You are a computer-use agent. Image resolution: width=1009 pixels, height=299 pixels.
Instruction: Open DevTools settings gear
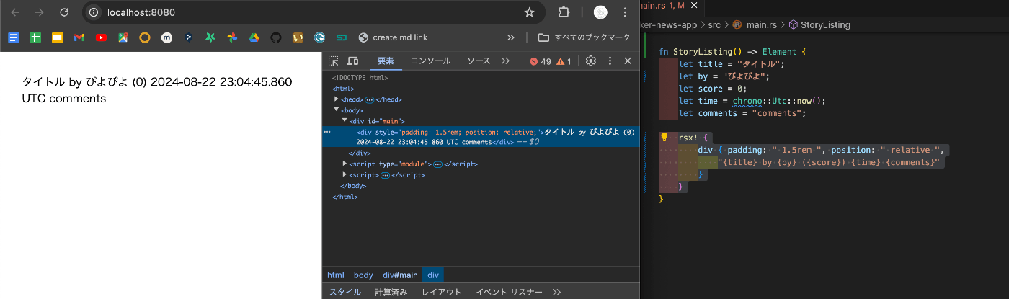[x=591, y=61]
